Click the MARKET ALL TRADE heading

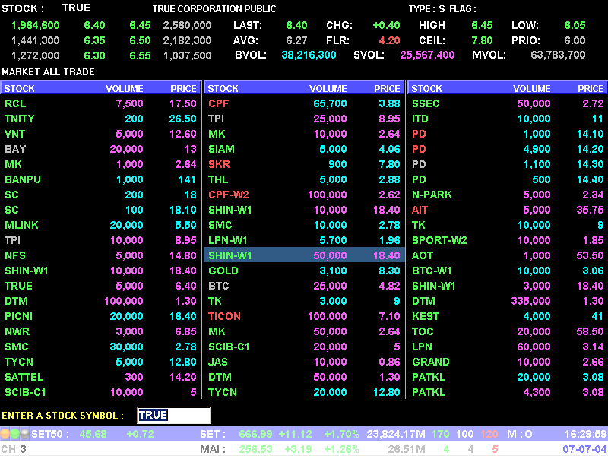(48, 71)
